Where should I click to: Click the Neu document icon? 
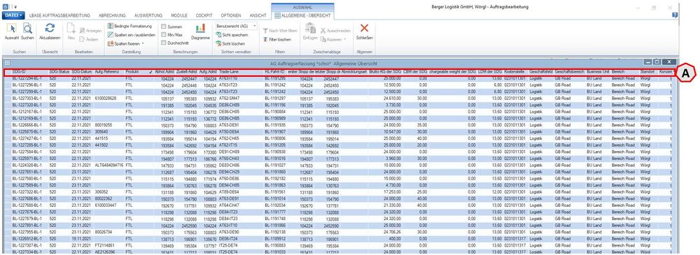coord(71,29)
